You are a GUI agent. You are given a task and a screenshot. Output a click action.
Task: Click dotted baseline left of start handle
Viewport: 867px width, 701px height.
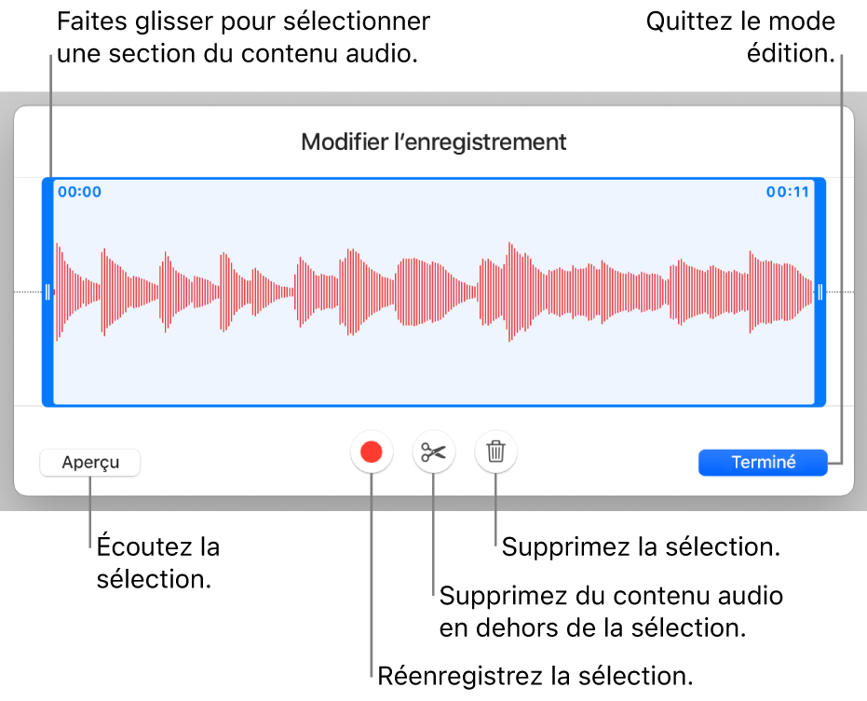pyautogui.click(x=27, y=292)
